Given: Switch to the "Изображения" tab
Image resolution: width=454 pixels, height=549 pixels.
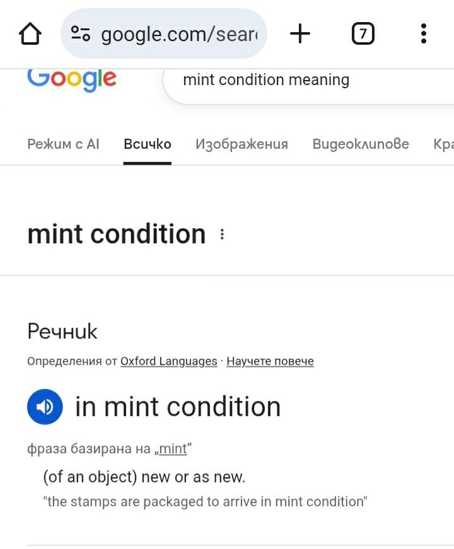Looking at the screenshot, I should [242, 144].
